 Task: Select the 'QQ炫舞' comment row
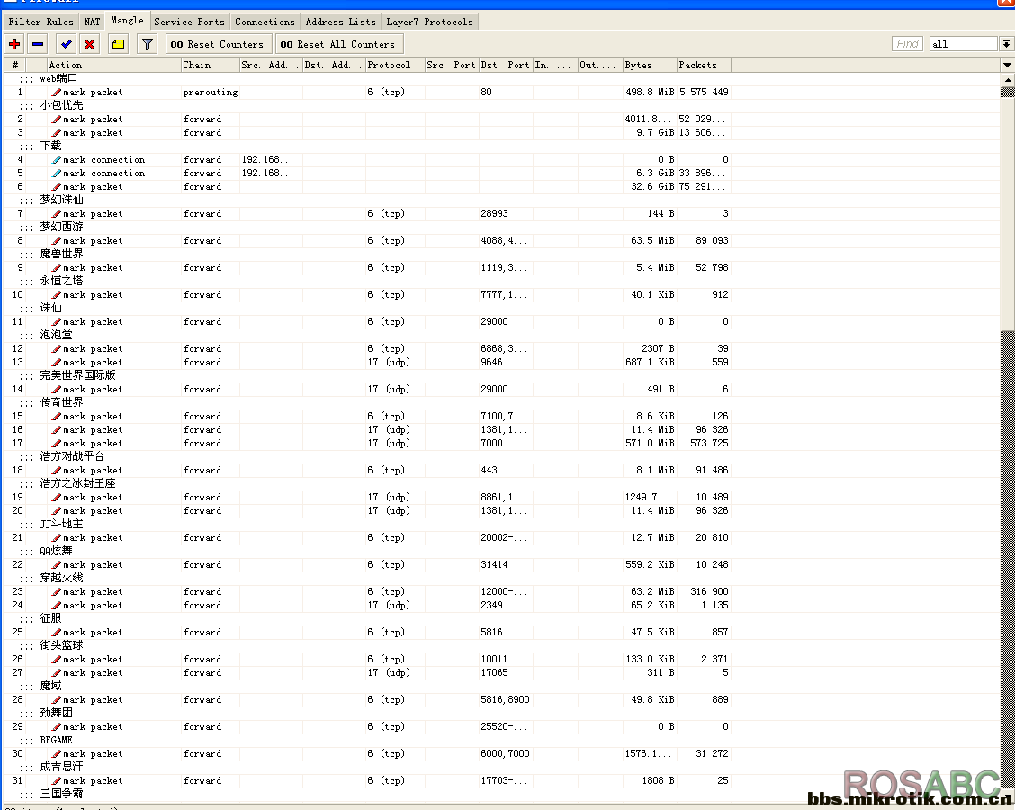(x=502, y=552)
